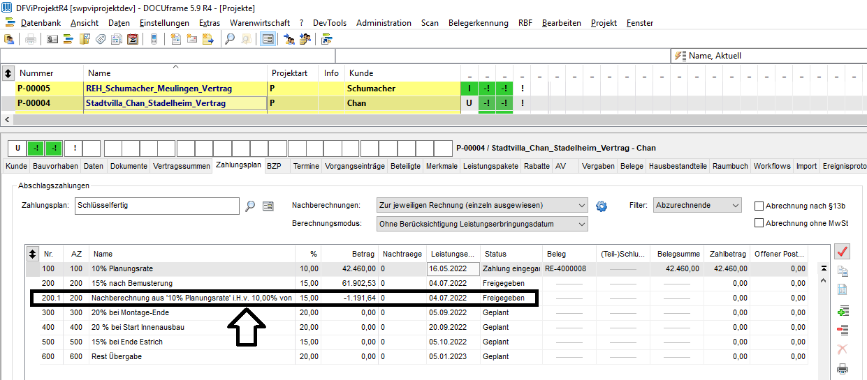The height and width of the screenshot is (380, 867).
Task: Click the magnifier search toolbar icon
Action: pos(229,39)
